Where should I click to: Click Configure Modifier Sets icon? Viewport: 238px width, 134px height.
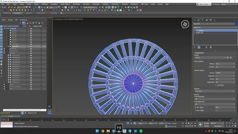(x=211, y=47)
